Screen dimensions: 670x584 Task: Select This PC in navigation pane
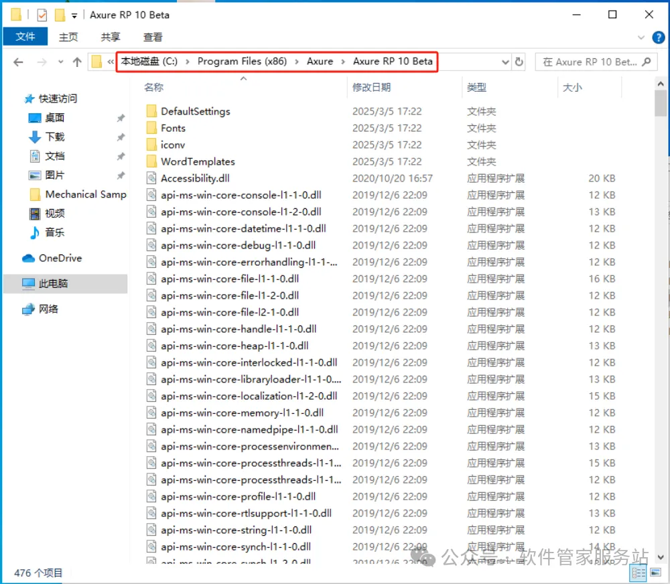(x=53, y=284)
